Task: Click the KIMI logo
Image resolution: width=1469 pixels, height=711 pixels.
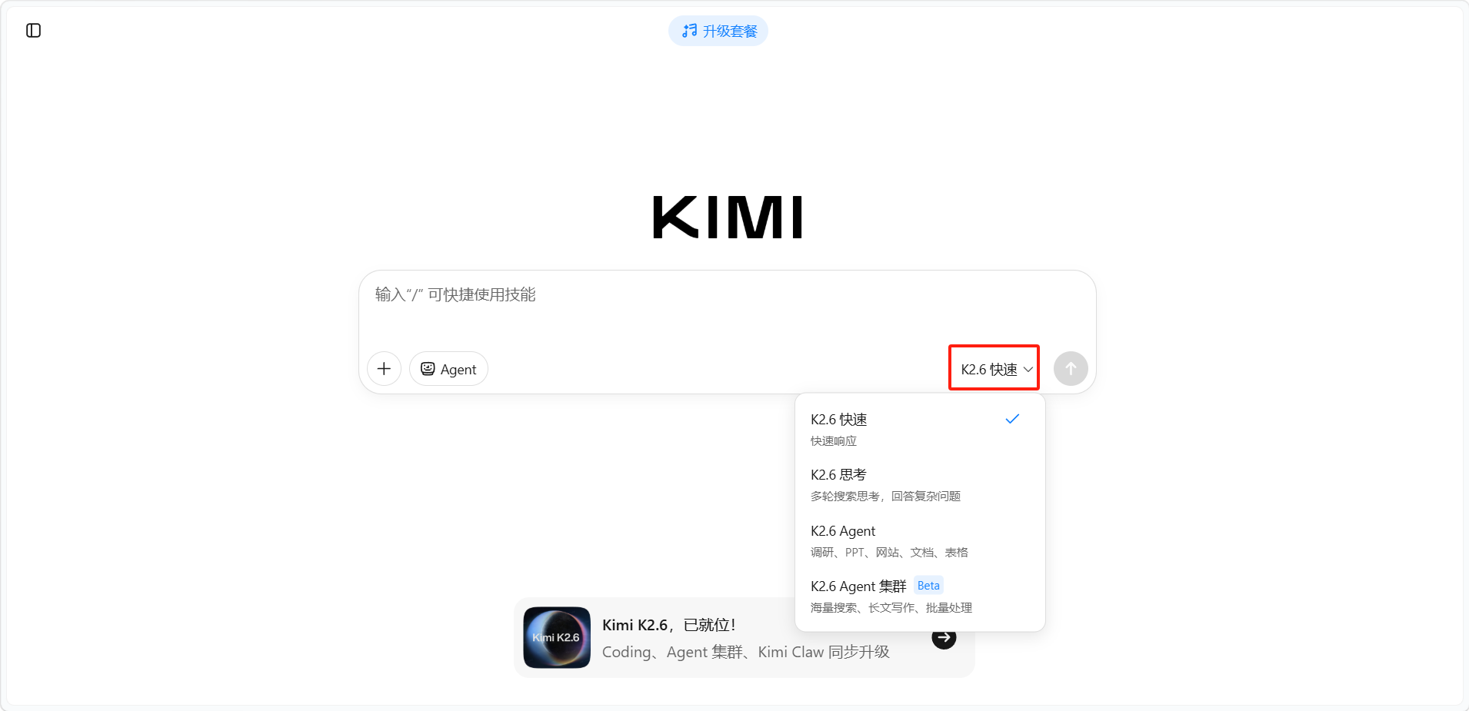Action: point(728,217)
